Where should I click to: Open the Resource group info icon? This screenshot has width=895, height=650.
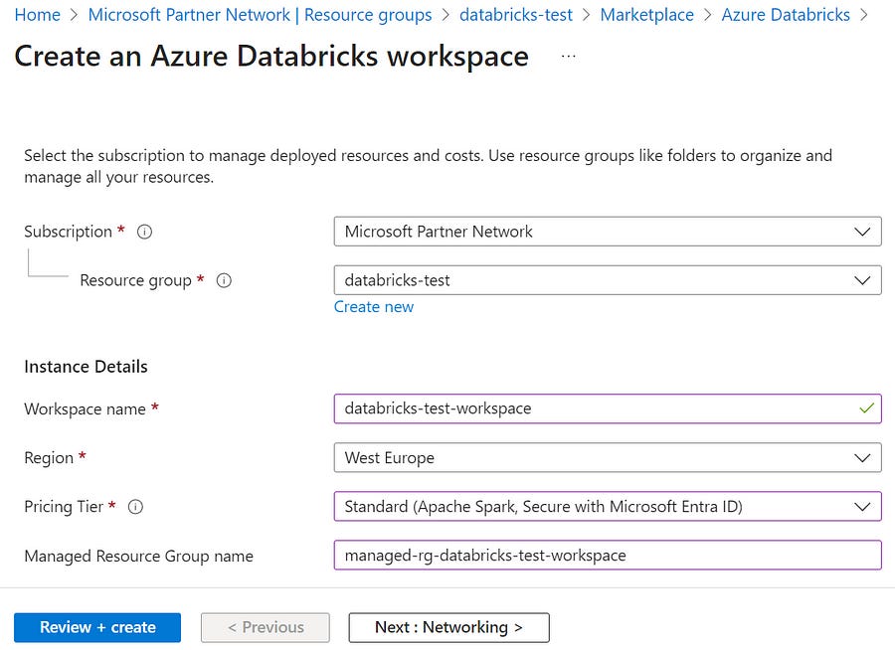(224, 281)
